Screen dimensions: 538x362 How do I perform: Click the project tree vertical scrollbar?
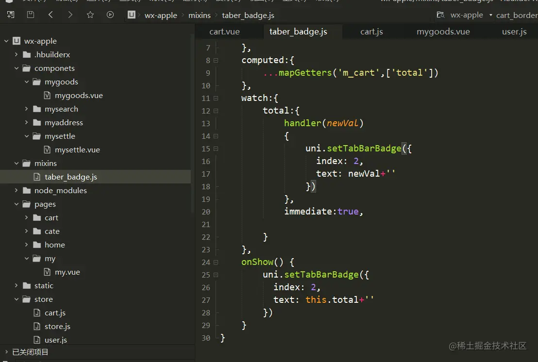click(192, 123)
